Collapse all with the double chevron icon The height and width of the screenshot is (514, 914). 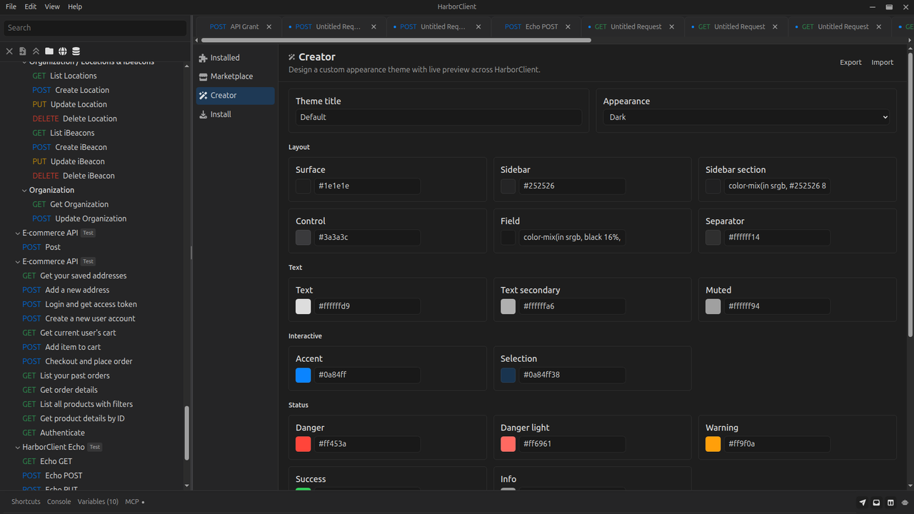36,51
